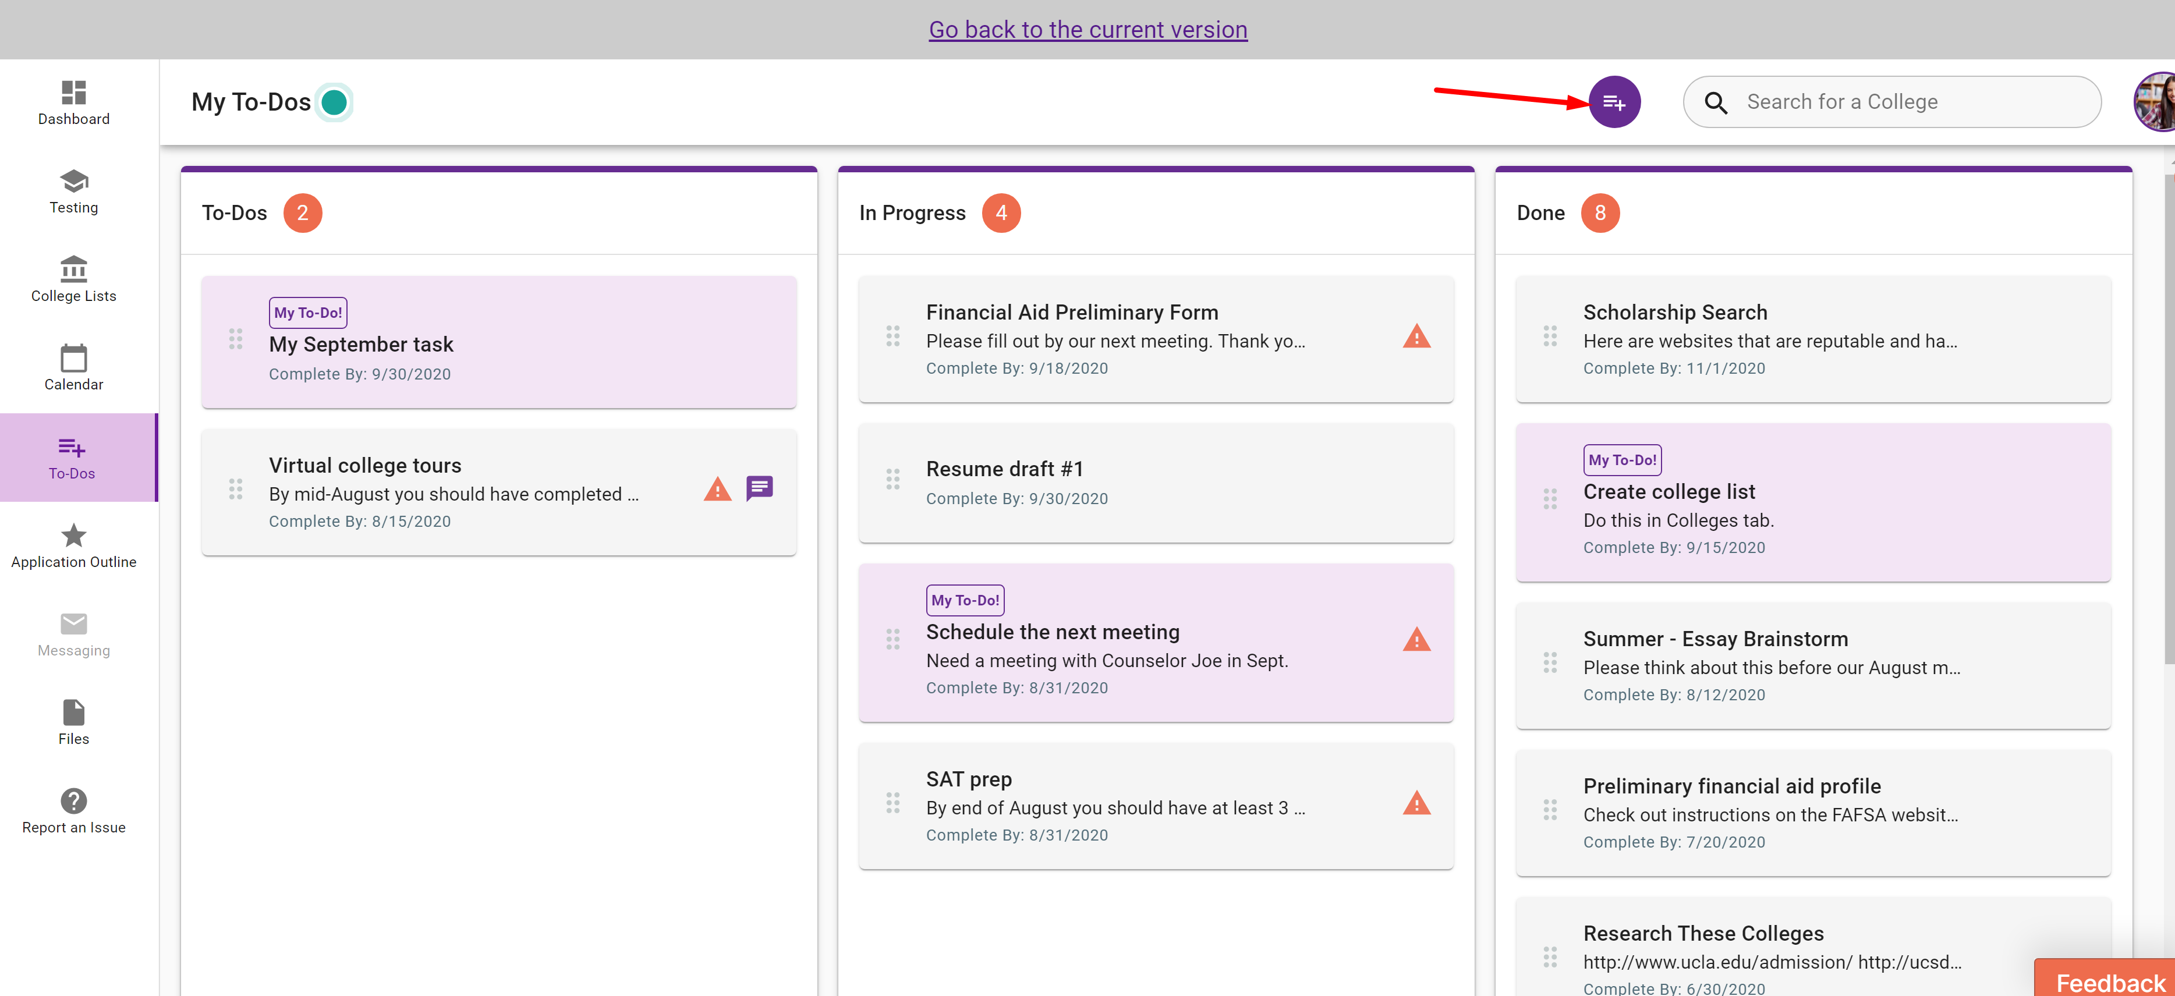Open comment icon on Virtual college tours
2175x996 pixels.
click(x=759, y=489)
